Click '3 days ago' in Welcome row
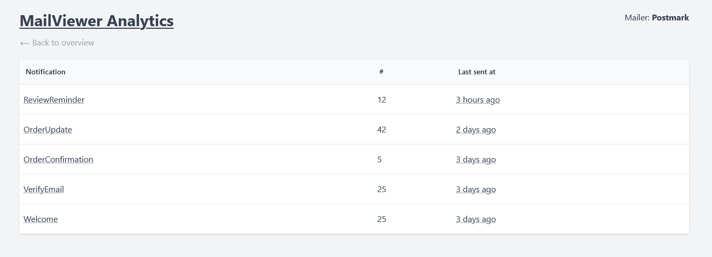This screenshot has width=712, height=257. point(476,219)
